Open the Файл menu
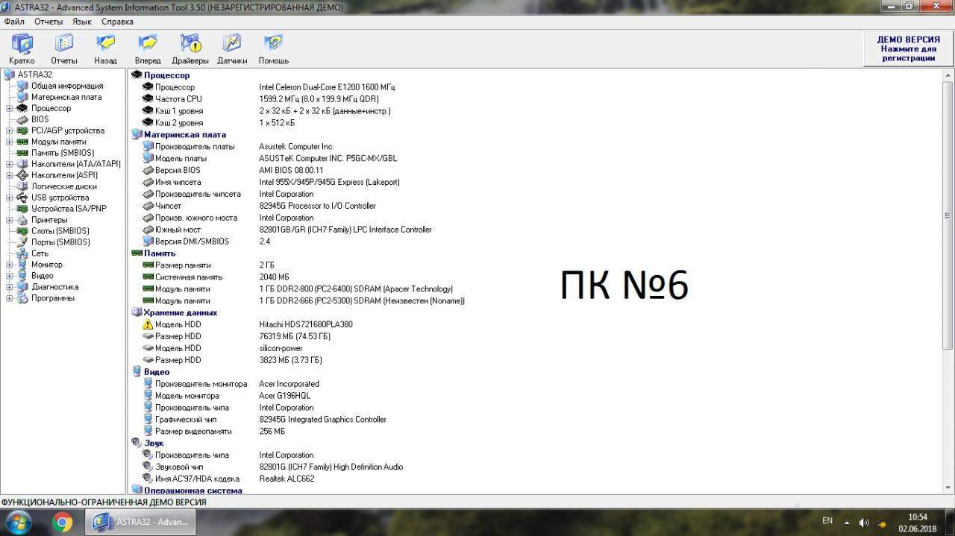The image size is (955, 536). pyautogui.click(x=14, y=22)
